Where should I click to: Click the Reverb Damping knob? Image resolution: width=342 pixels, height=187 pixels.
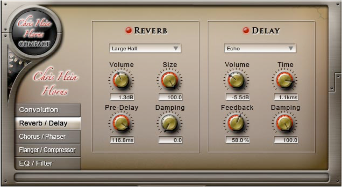(x=169, y=123)
